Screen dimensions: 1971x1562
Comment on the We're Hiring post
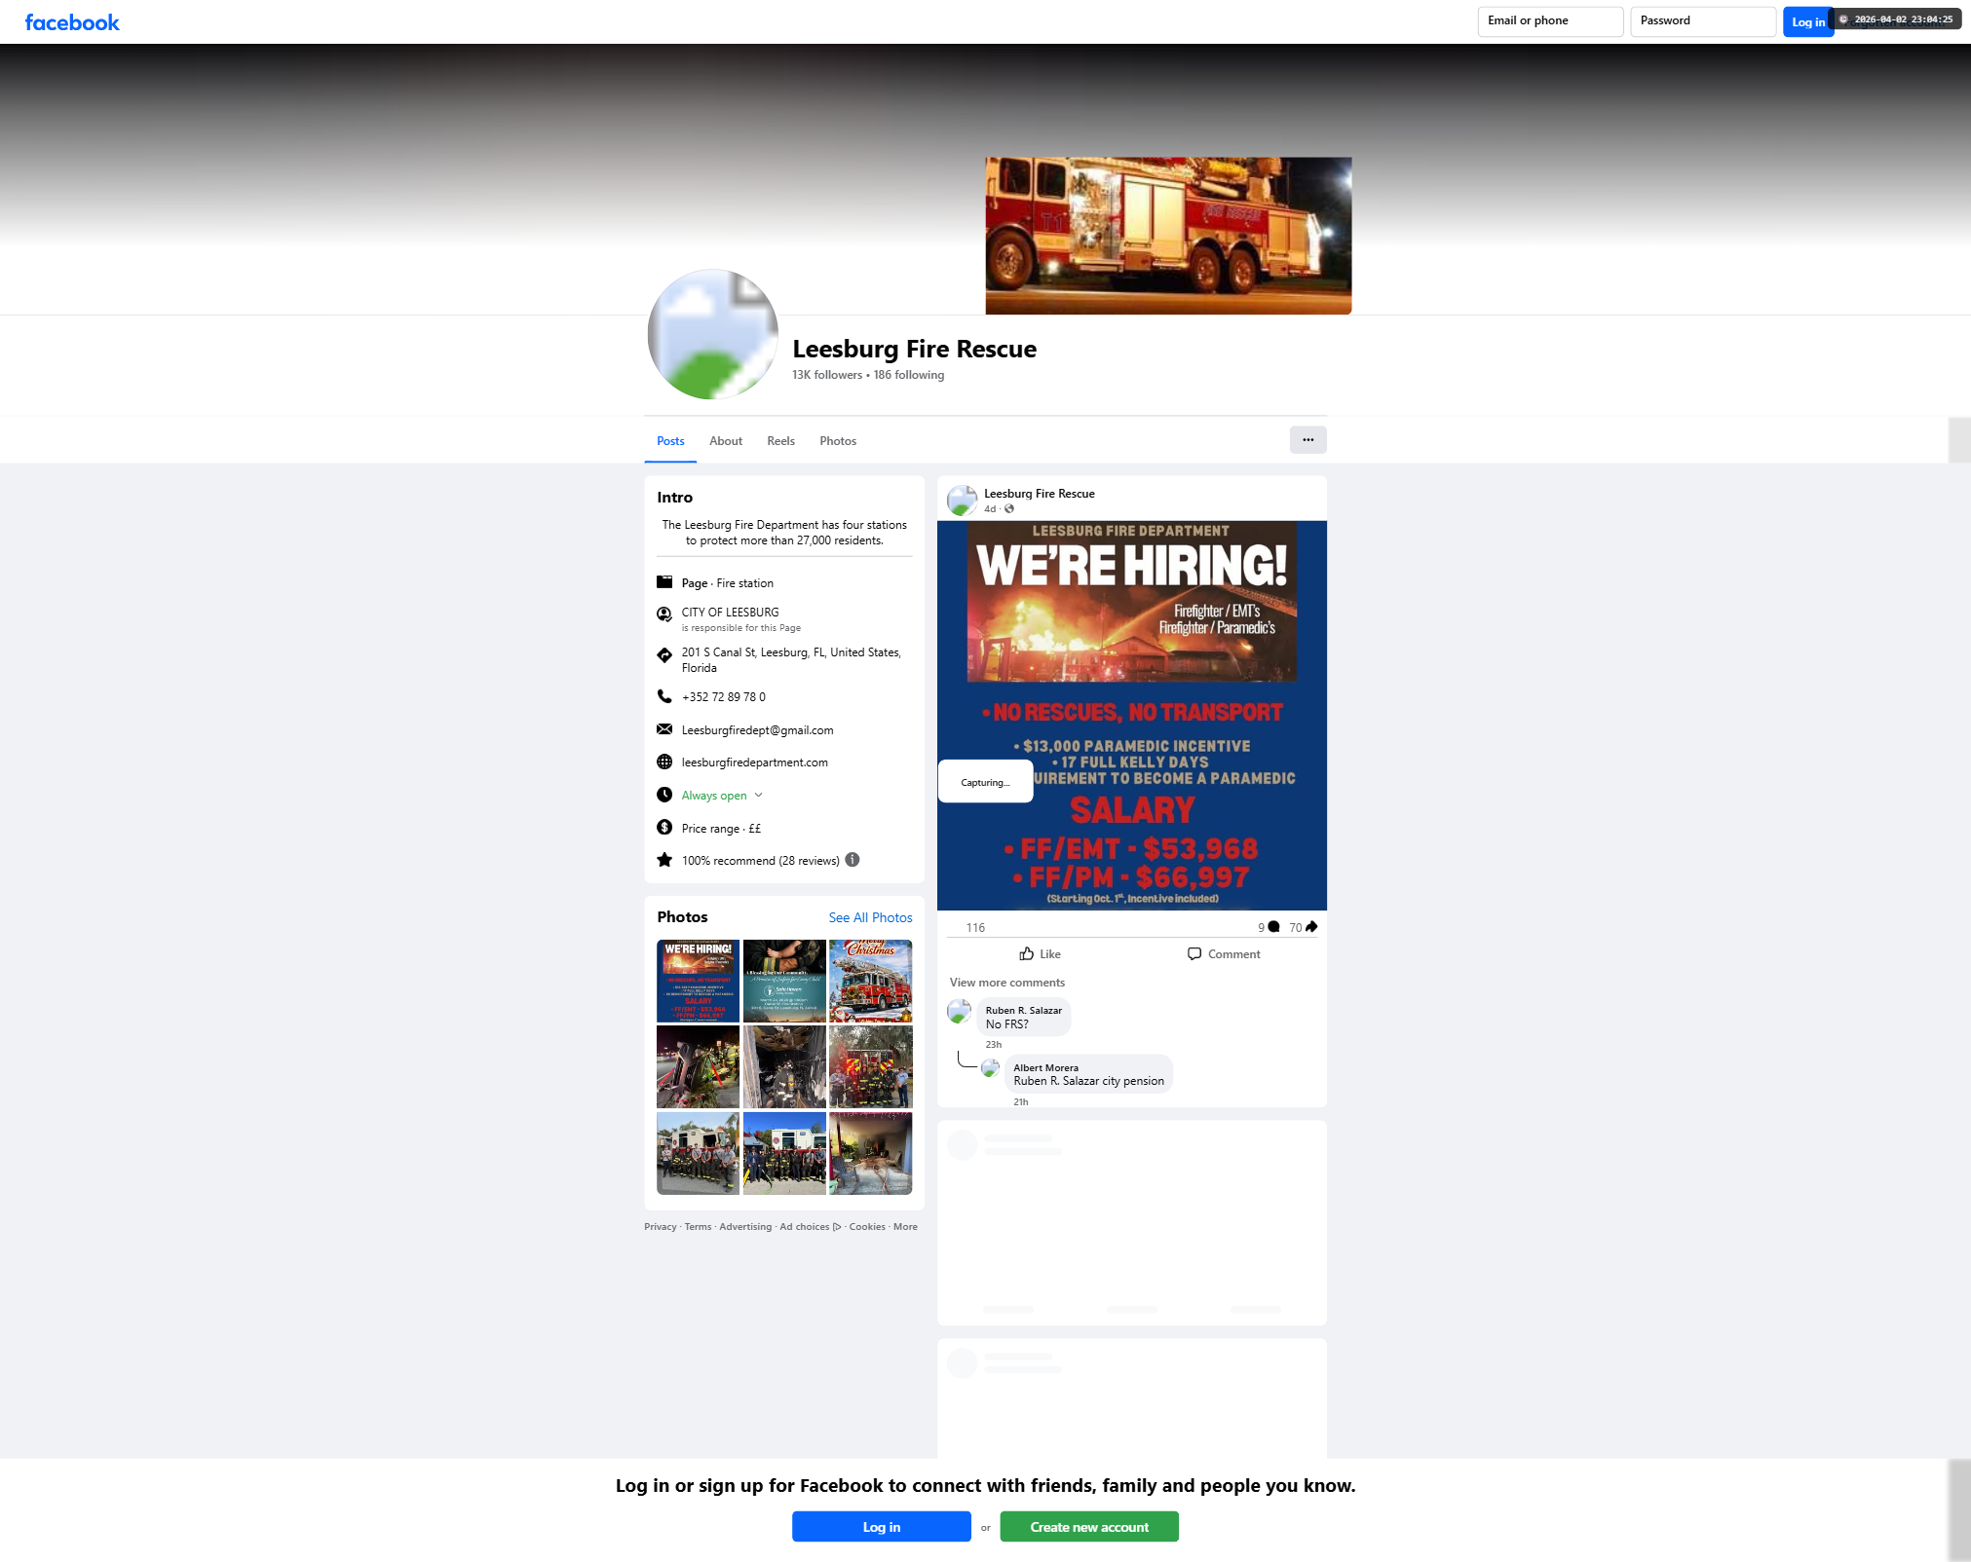[x=1224, y=954]
